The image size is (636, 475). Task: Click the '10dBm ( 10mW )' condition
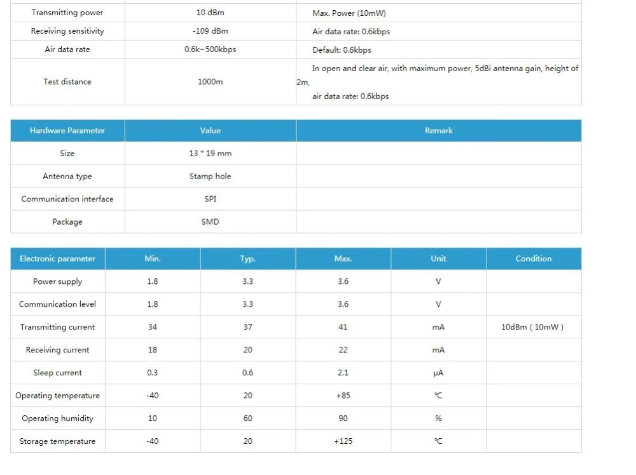pyautogui.click(x=532, y=327)
